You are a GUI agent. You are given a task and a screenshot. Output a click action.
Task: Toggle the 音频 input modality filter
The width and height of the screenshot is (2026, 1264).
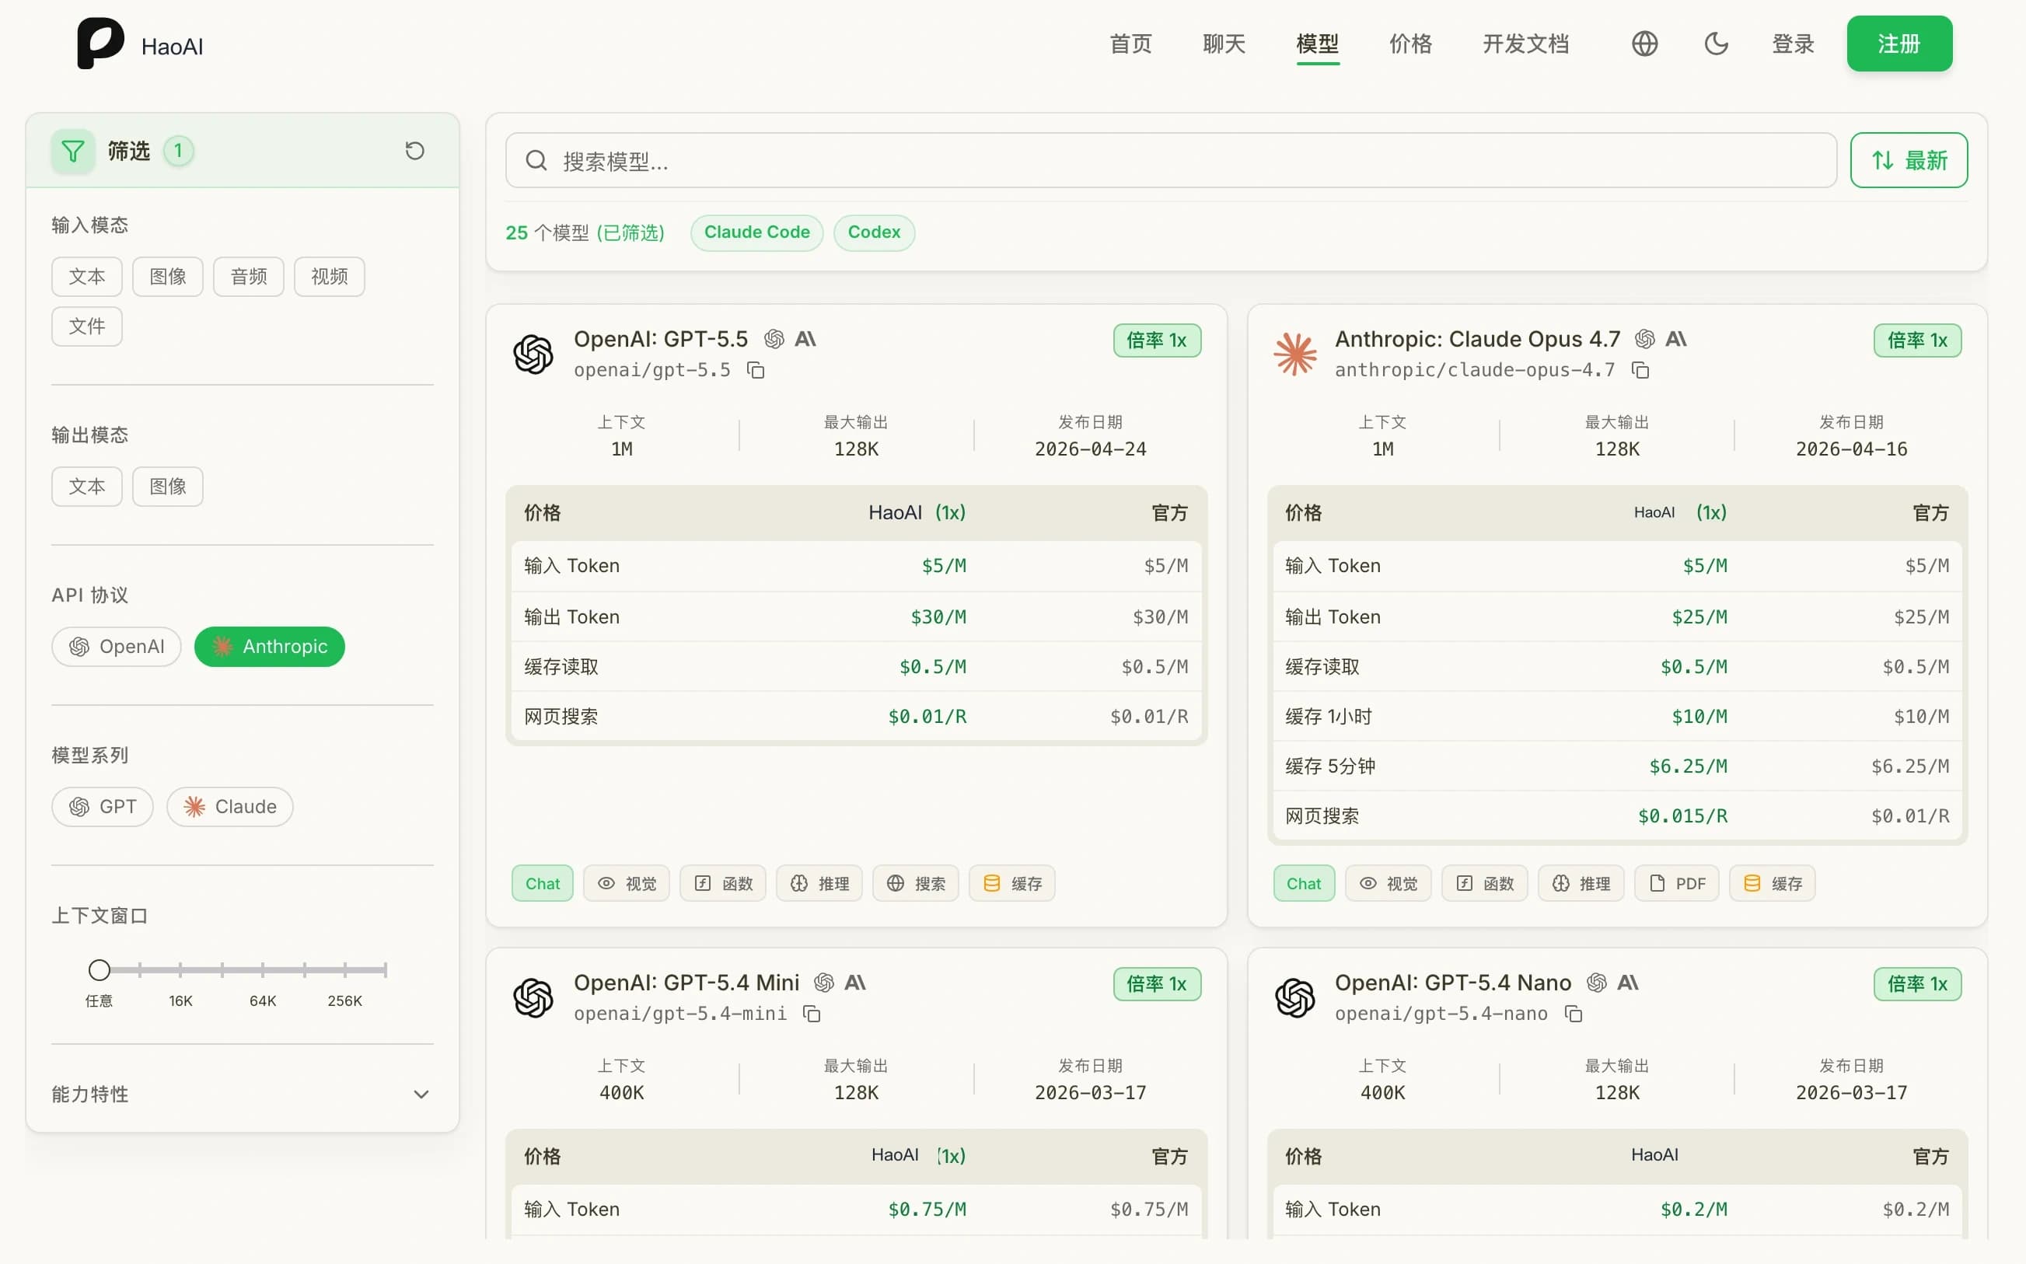[248, 277]
